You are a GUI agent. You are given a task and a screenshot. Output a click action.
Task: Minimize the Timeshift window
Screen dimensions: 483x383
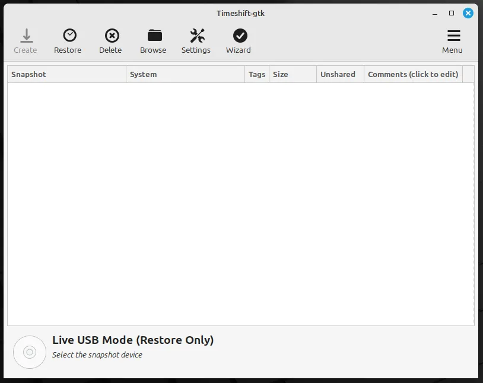tap(436, 12)
